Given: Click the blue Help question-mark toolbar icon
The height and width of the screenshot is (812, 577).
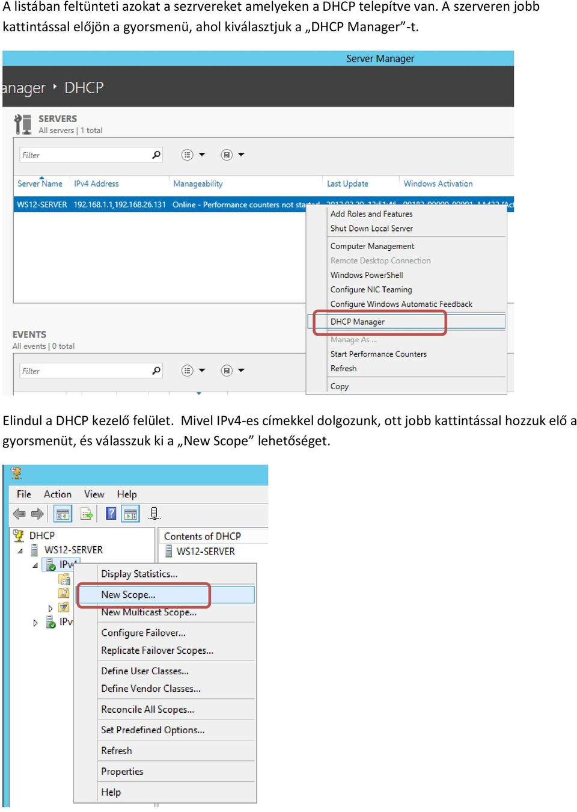Looking at the screenshot, I should (x=111, y=513).
